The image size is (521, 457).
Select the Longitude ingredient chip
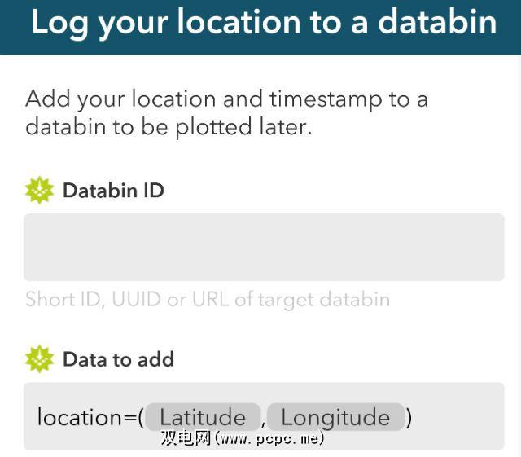click(335, 417)
